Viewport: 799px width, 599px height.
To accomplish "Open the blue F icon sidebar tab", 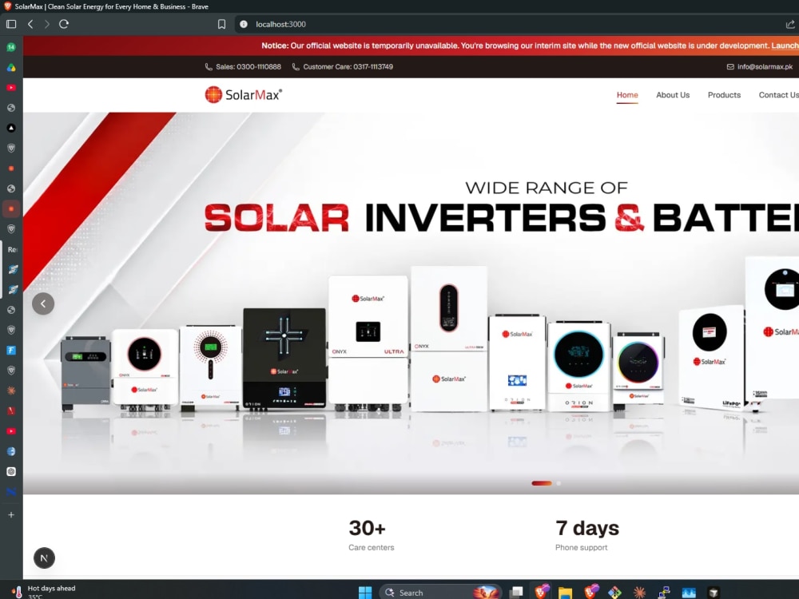I will [11, 351].
